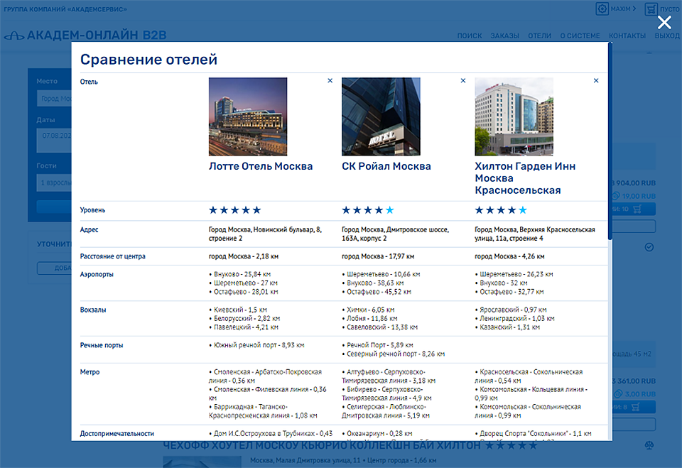Viewport: 682px width, 468px height.
Task: Open the СК Ройал Москва hotel link
Action: [x=386, y=166]
